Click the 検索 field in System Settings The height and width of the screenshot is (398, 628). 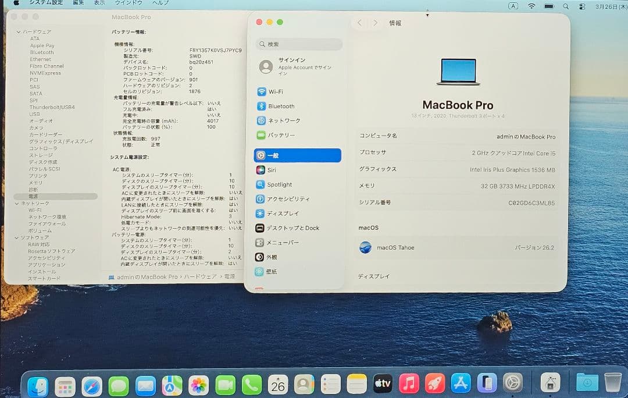point(299,44)
